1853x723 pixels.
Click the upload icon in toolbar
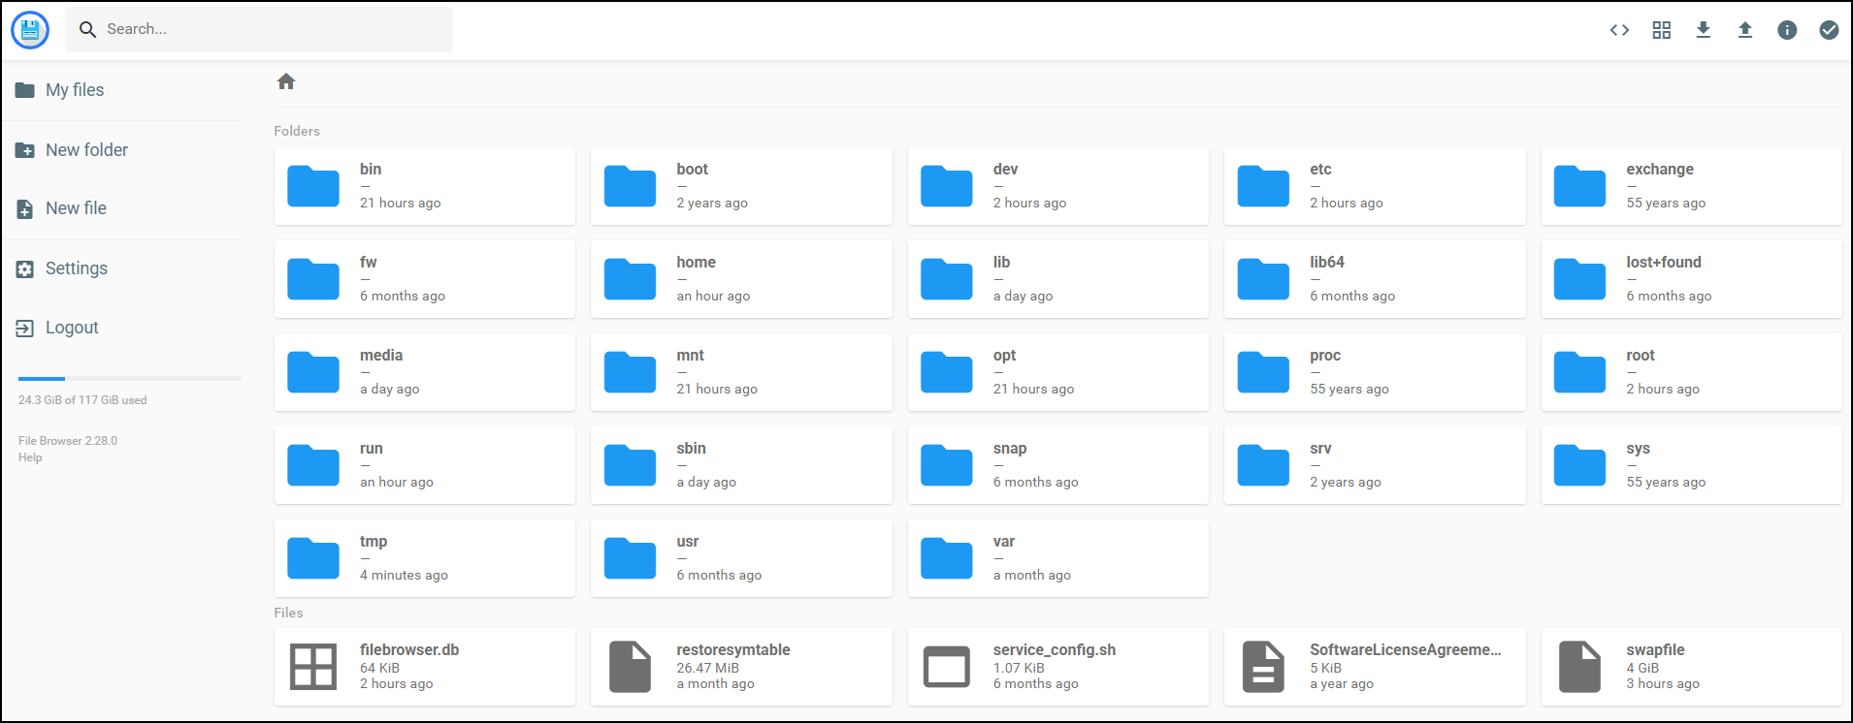1745,30
